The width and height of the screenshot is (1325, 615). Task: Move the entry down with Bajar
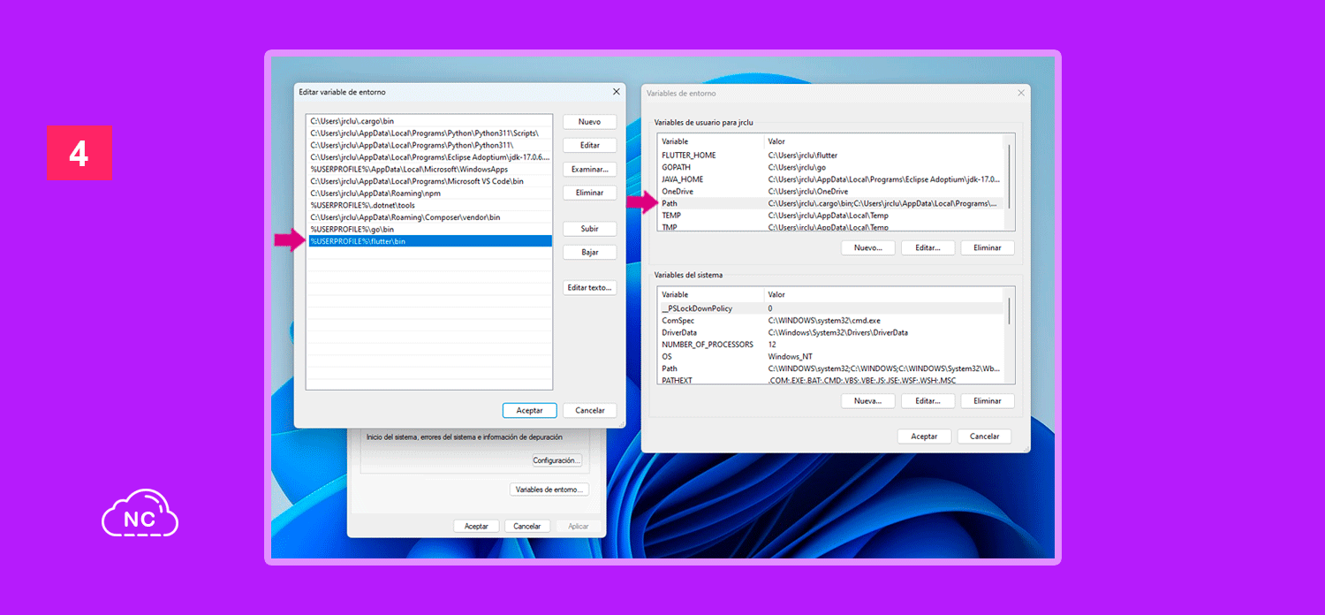click(x=589, y=253)
